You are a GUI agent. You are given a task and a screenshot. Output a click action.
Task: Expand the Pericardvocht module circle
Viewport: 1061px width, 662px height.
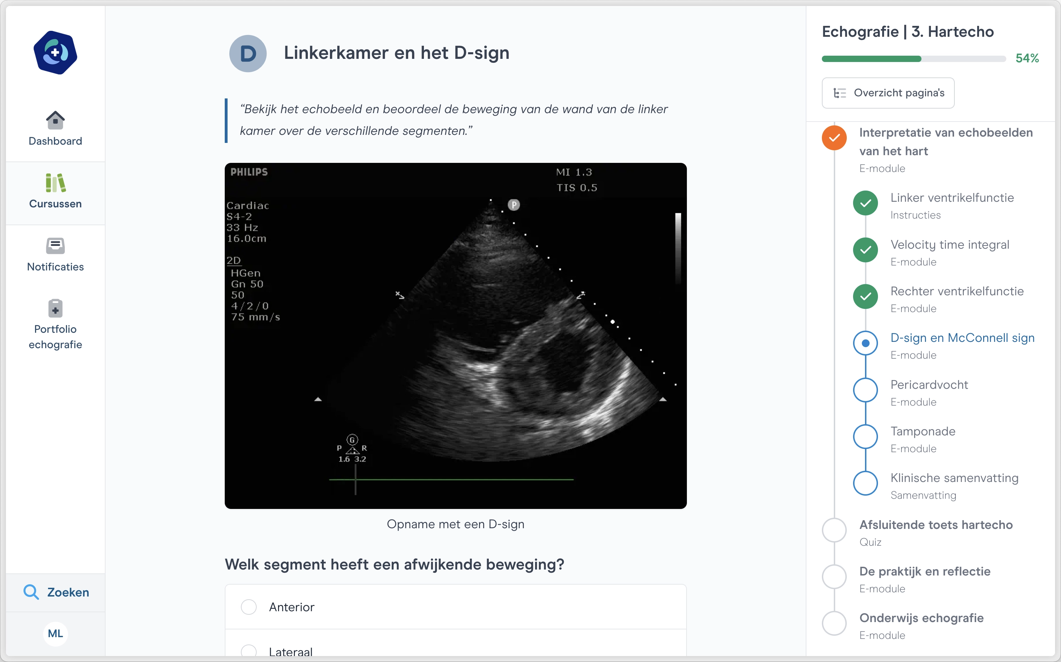866,389
